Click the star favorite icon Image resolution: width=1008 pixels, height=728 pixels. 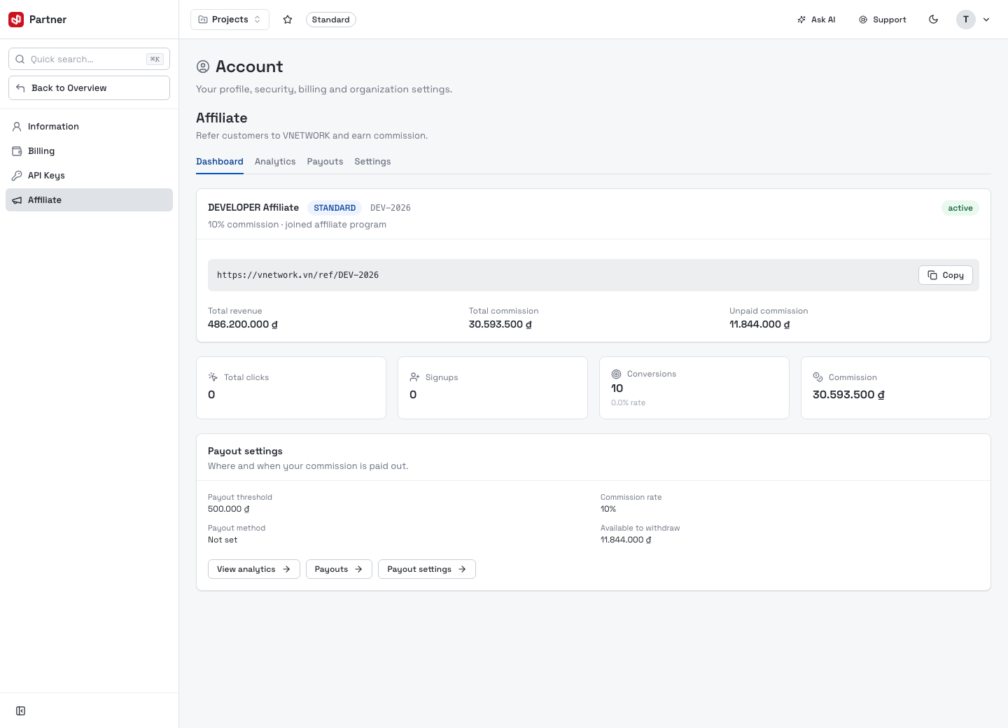click(287, 20)
